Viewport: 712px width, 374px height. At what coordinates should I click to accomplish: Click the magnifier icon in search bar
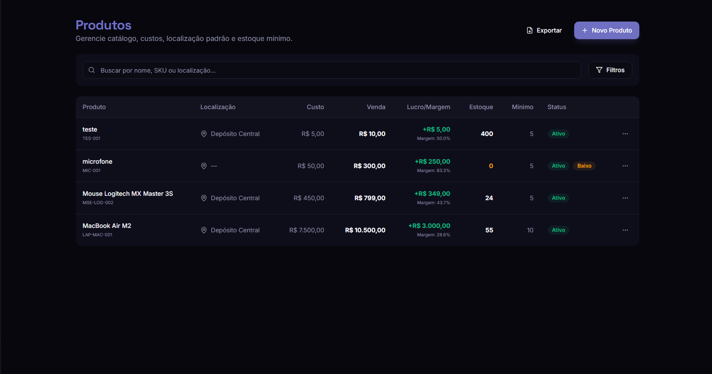click(x=92, y=70)
